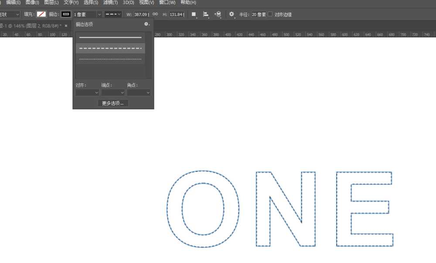Expand the 端点 dropdown in stroke options

[x=113, y=93]
